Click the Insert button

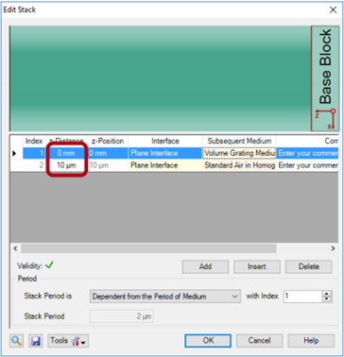(257, 266)
